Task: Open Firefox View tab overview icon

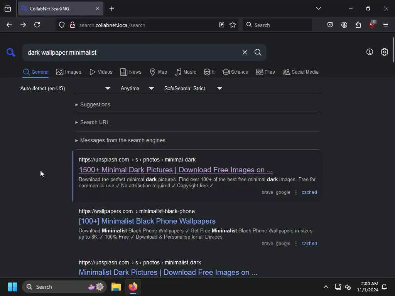Action: 8,8
